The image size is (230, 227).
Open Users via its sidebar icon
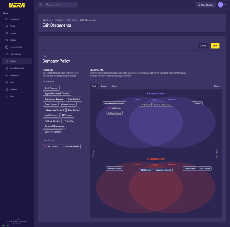(7, 26)
